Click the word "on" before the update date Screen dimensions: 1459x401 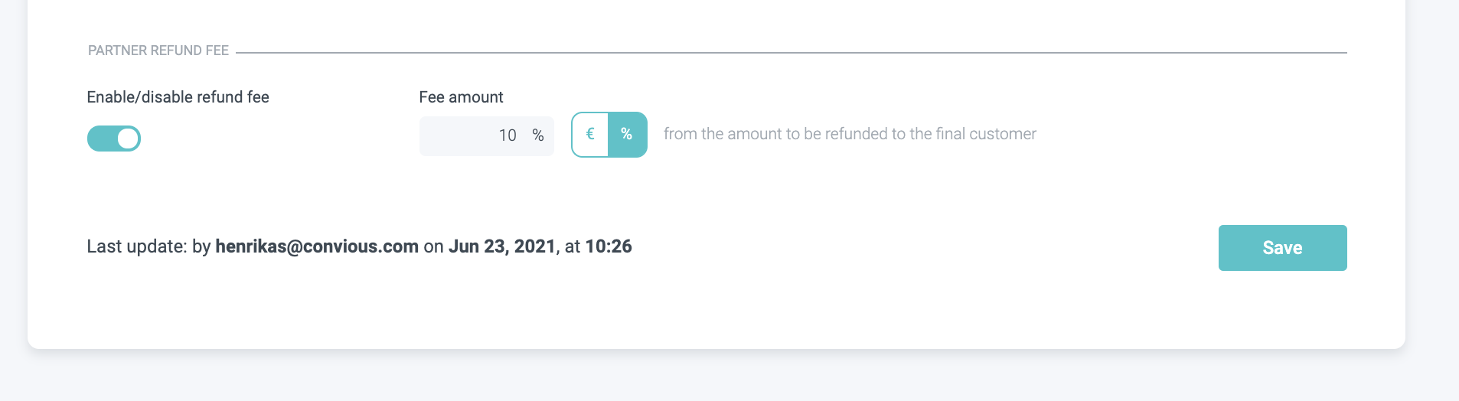tap(433, 246)
